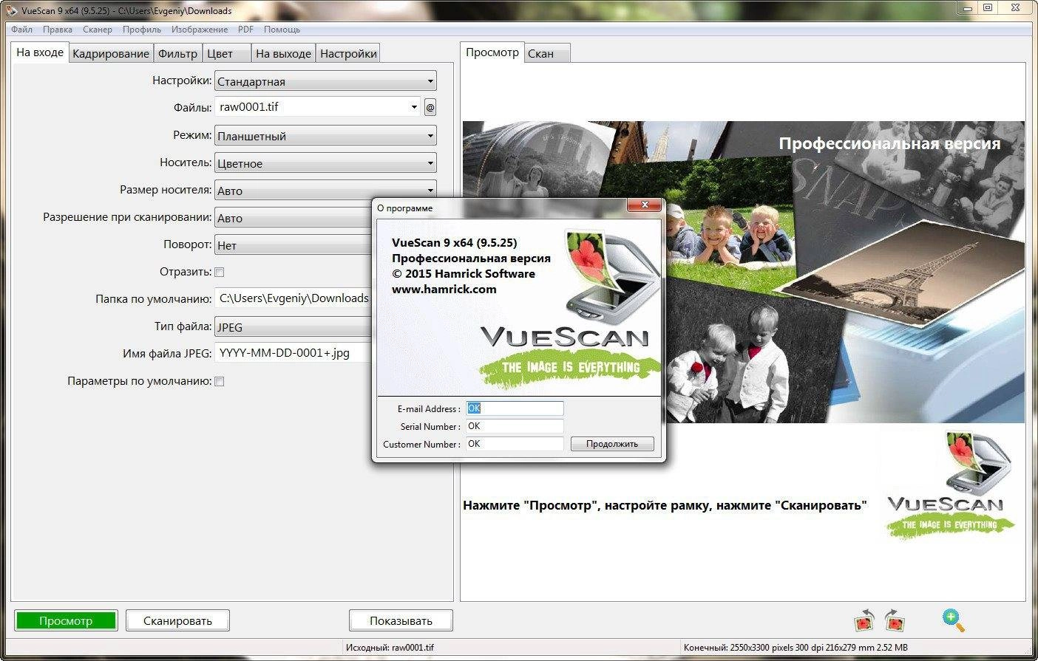Click www.hamrick.com text in dialog

click(x=444, y=290)
